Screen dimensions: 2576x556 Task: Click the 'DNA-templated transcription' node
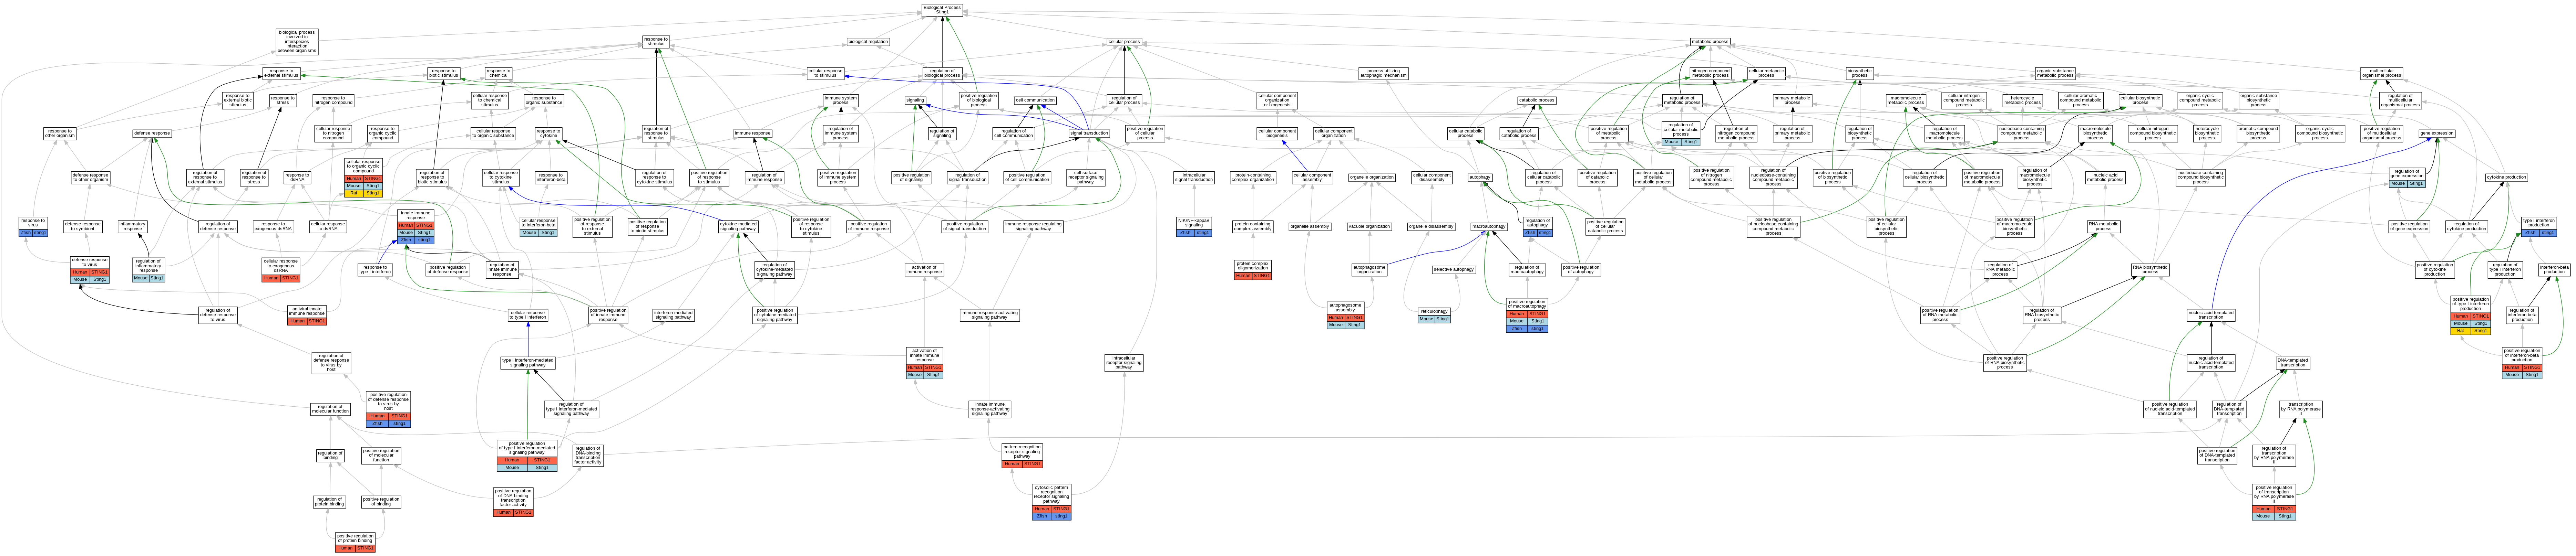click(x=2293, y=363)
